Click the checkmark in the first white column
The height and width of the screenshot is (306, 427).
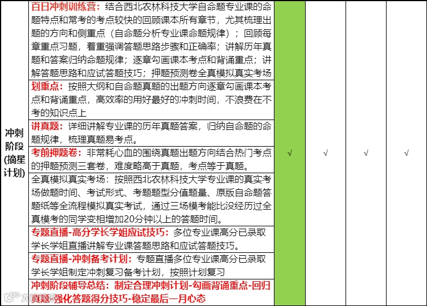(325, 153)
